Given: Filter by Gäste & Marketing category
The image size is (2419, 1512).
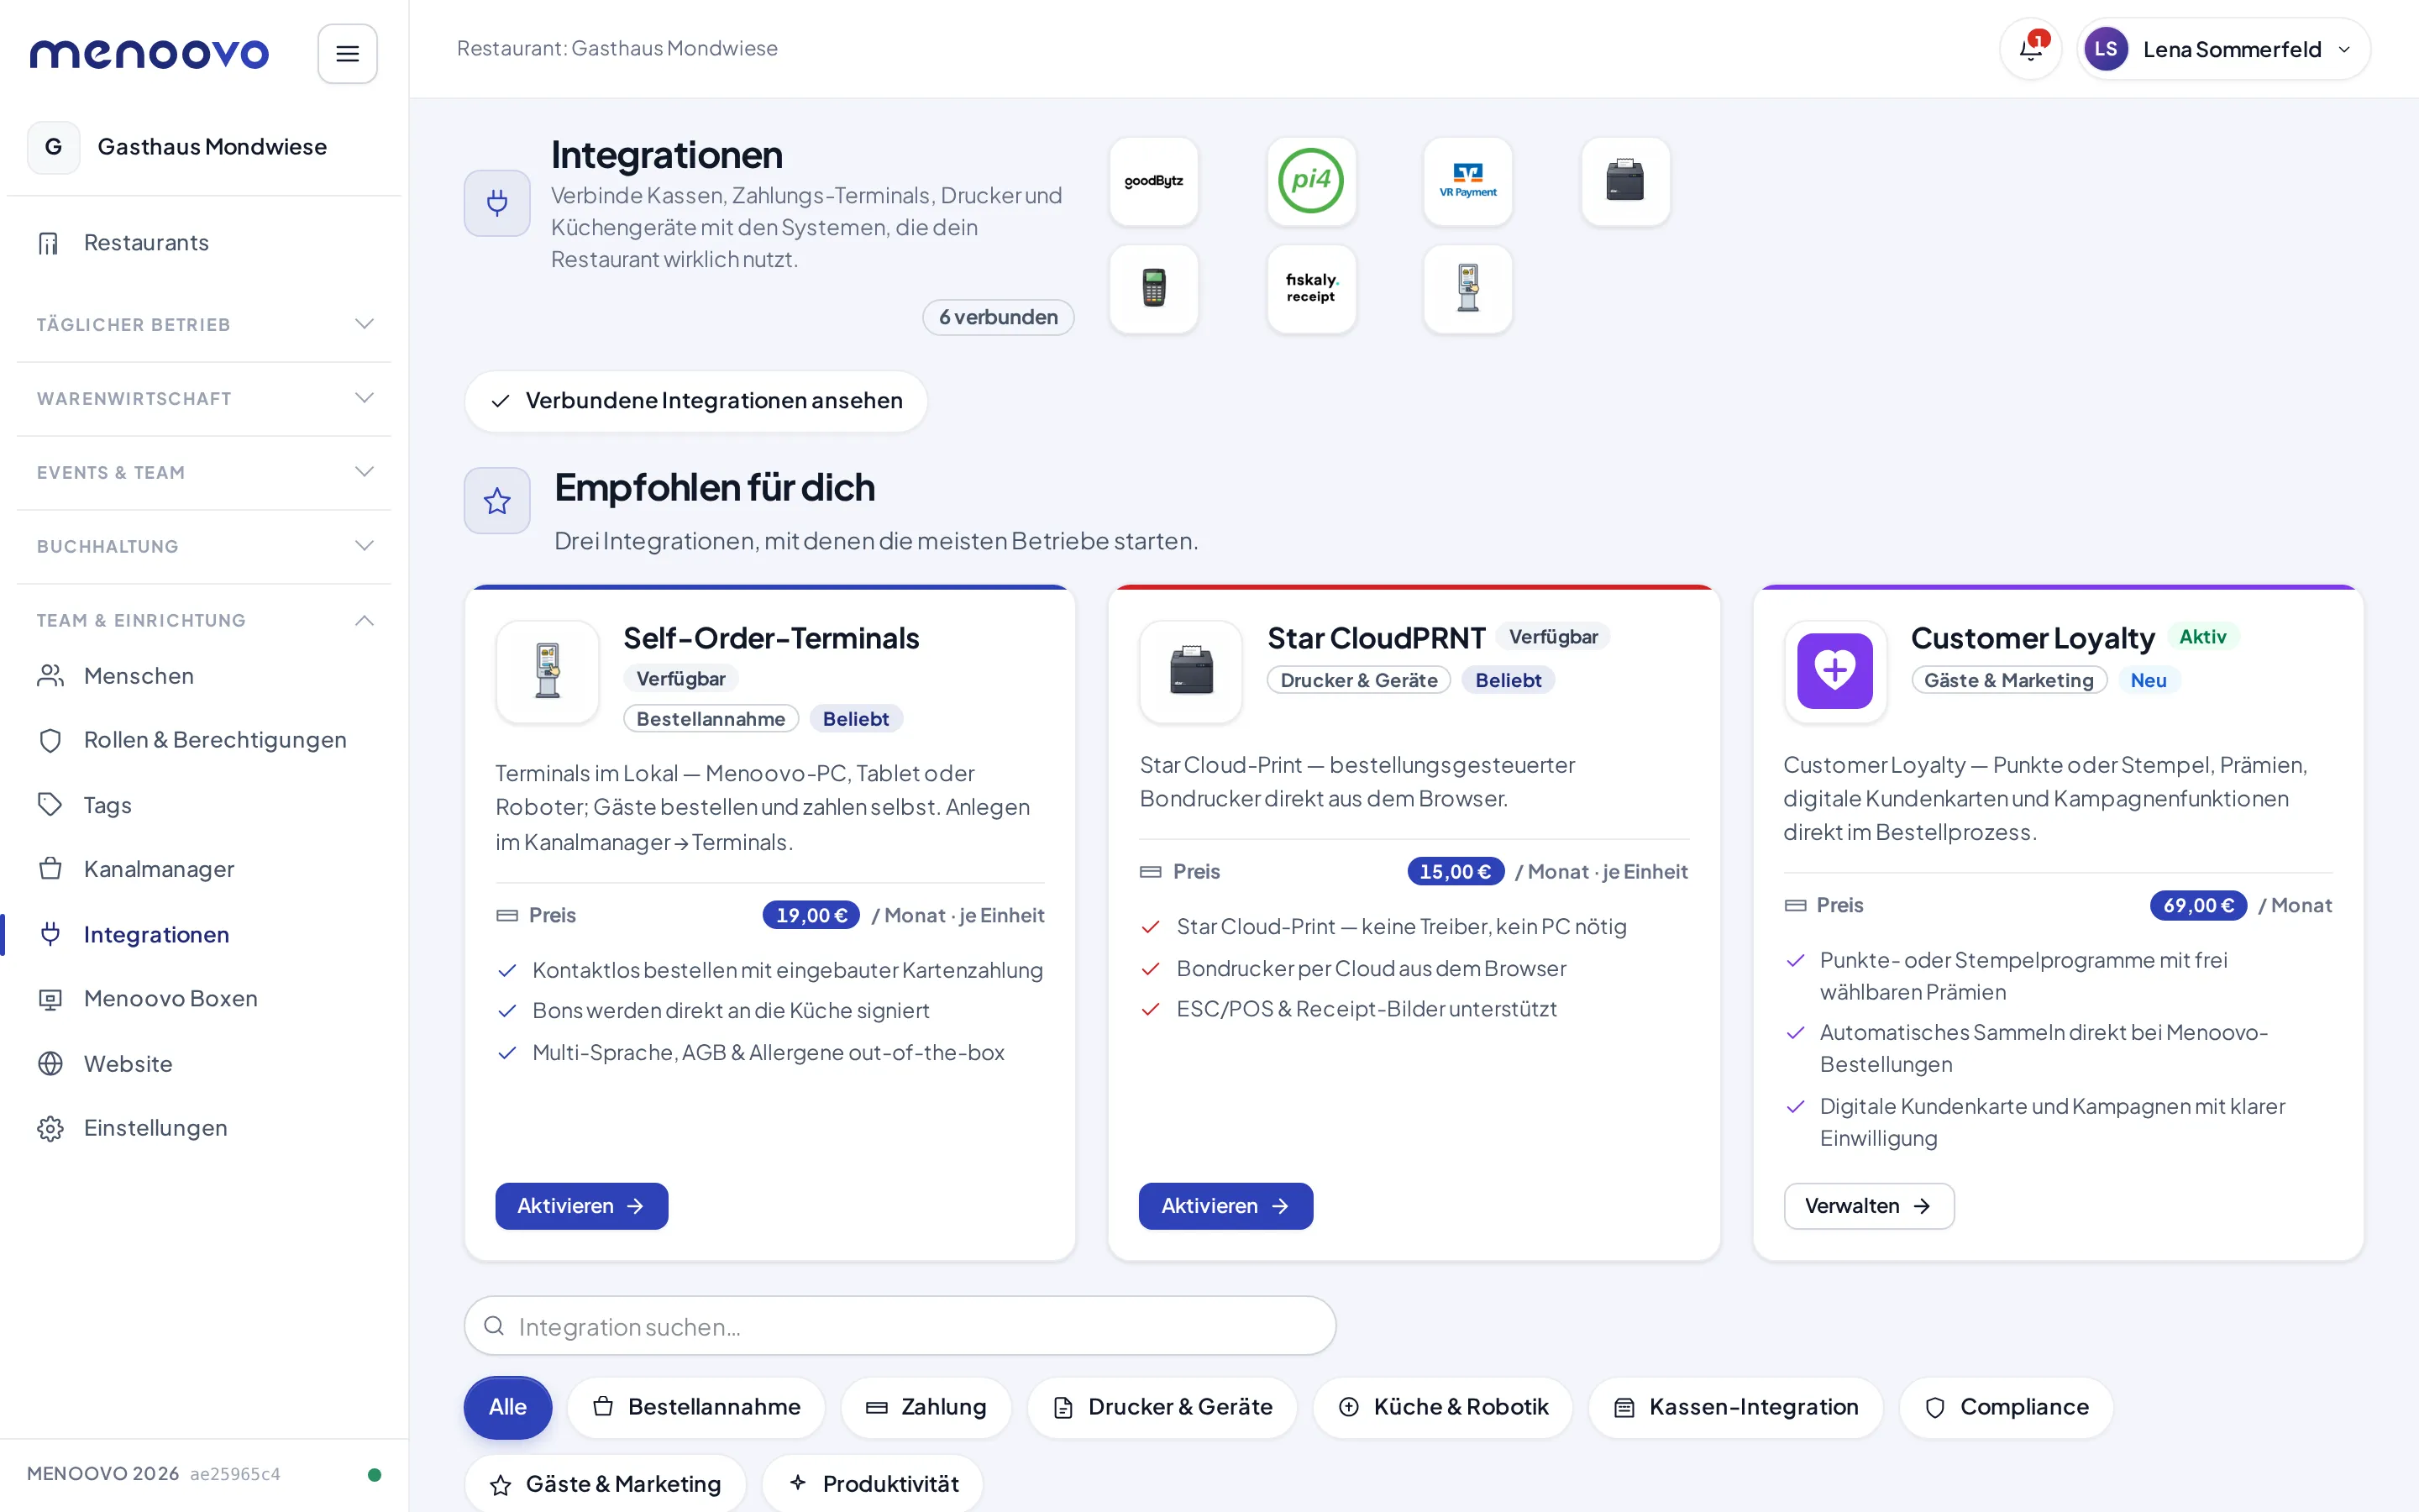Looking at the screenshot, I should coord(606,1484).
